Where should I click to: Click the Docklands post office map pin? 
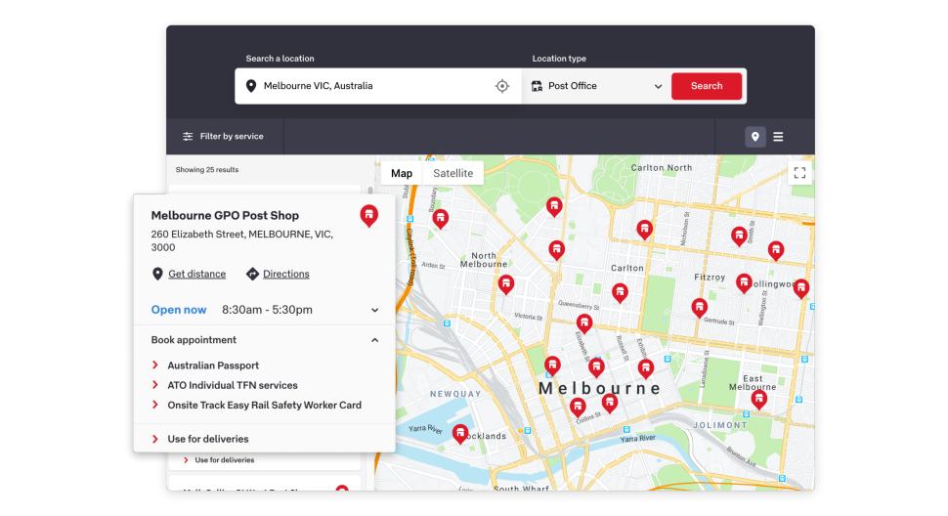[x=460, y=433]
